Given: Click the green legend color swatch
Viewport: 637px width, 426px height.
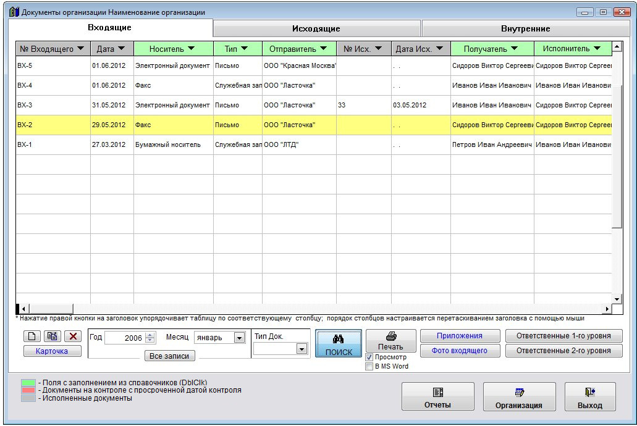Looking at the screenshot, I should (x=28, y=383).
